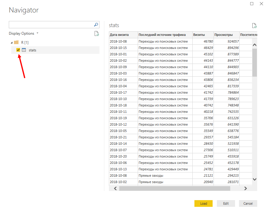Collapse the R [1] folder node
Image resolution: width=266 pixels, height=212 pixels.
pyautogui.click(x=12, y=43)
